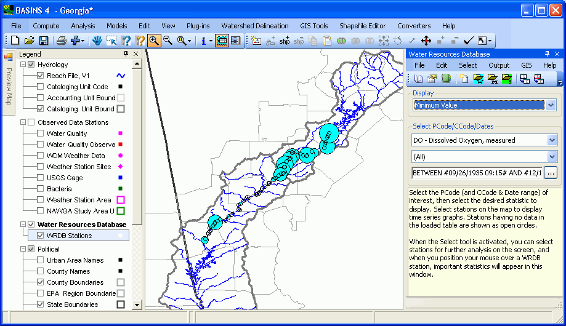Viewport: 566px width, 326px height.
Task: Select the Pan hand tool
Action: [x=97, y=41]
